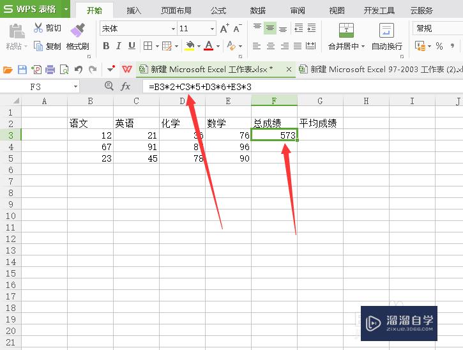Click Merge and Center icon
Image resolution: width=463 pixels, height=350 pixels.
pos(346,30)
